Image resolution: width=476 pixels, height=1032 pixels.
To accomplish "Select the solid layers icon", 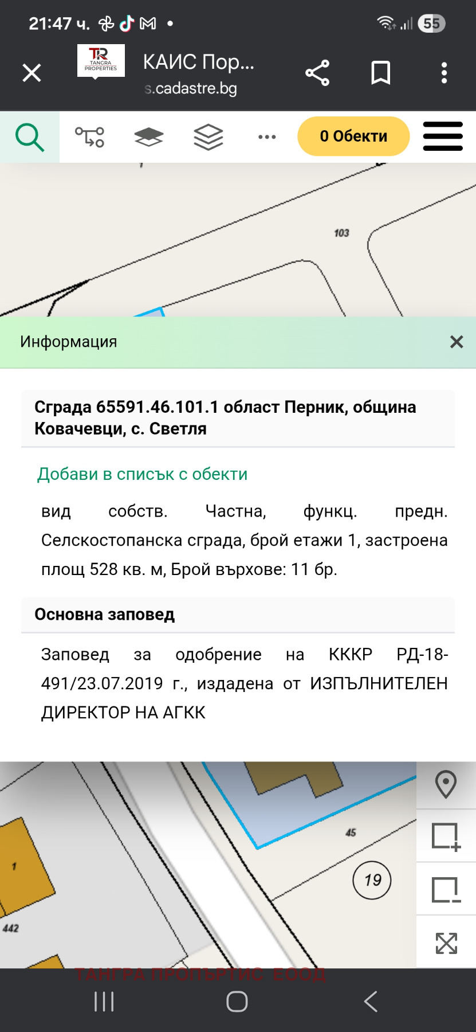I will click(149, 138).
